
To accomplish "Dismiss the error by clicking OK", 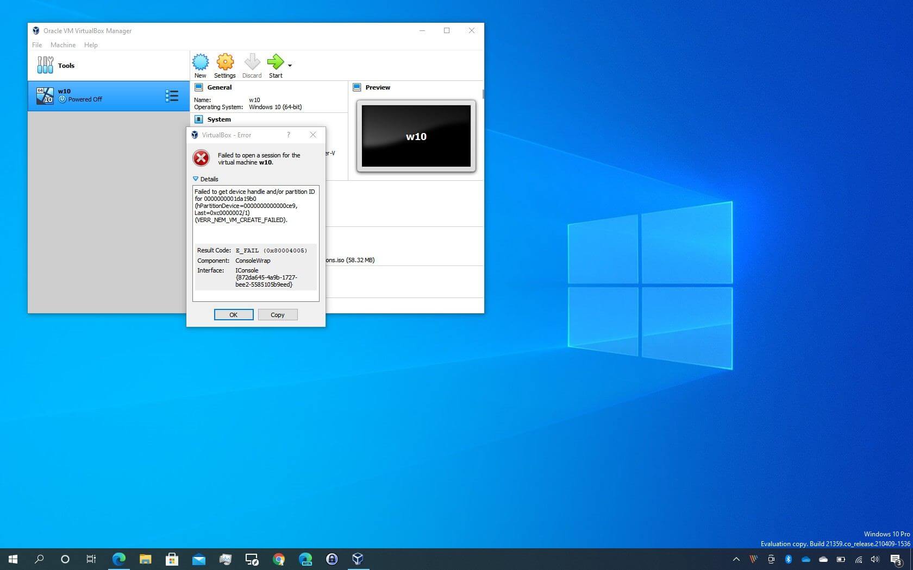I will pos(233,314).
